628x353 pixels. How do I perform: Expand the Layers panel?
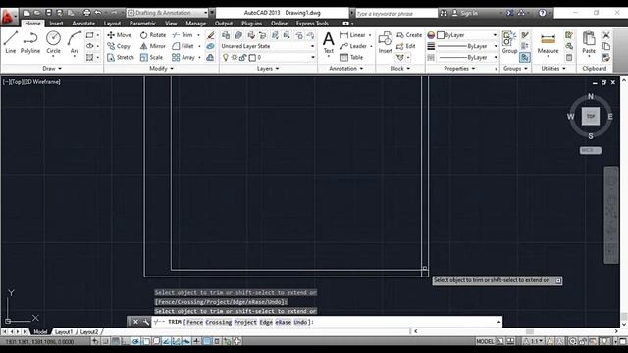268,69
